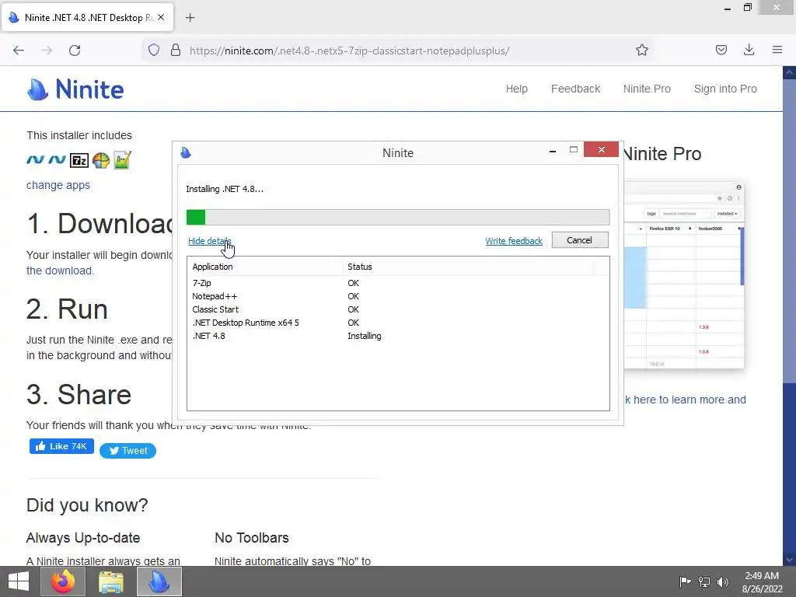Click the Facebook Like 74K button
Viewport: 796px width, 597px height.
pyautogui.click(x=61, y=446)
